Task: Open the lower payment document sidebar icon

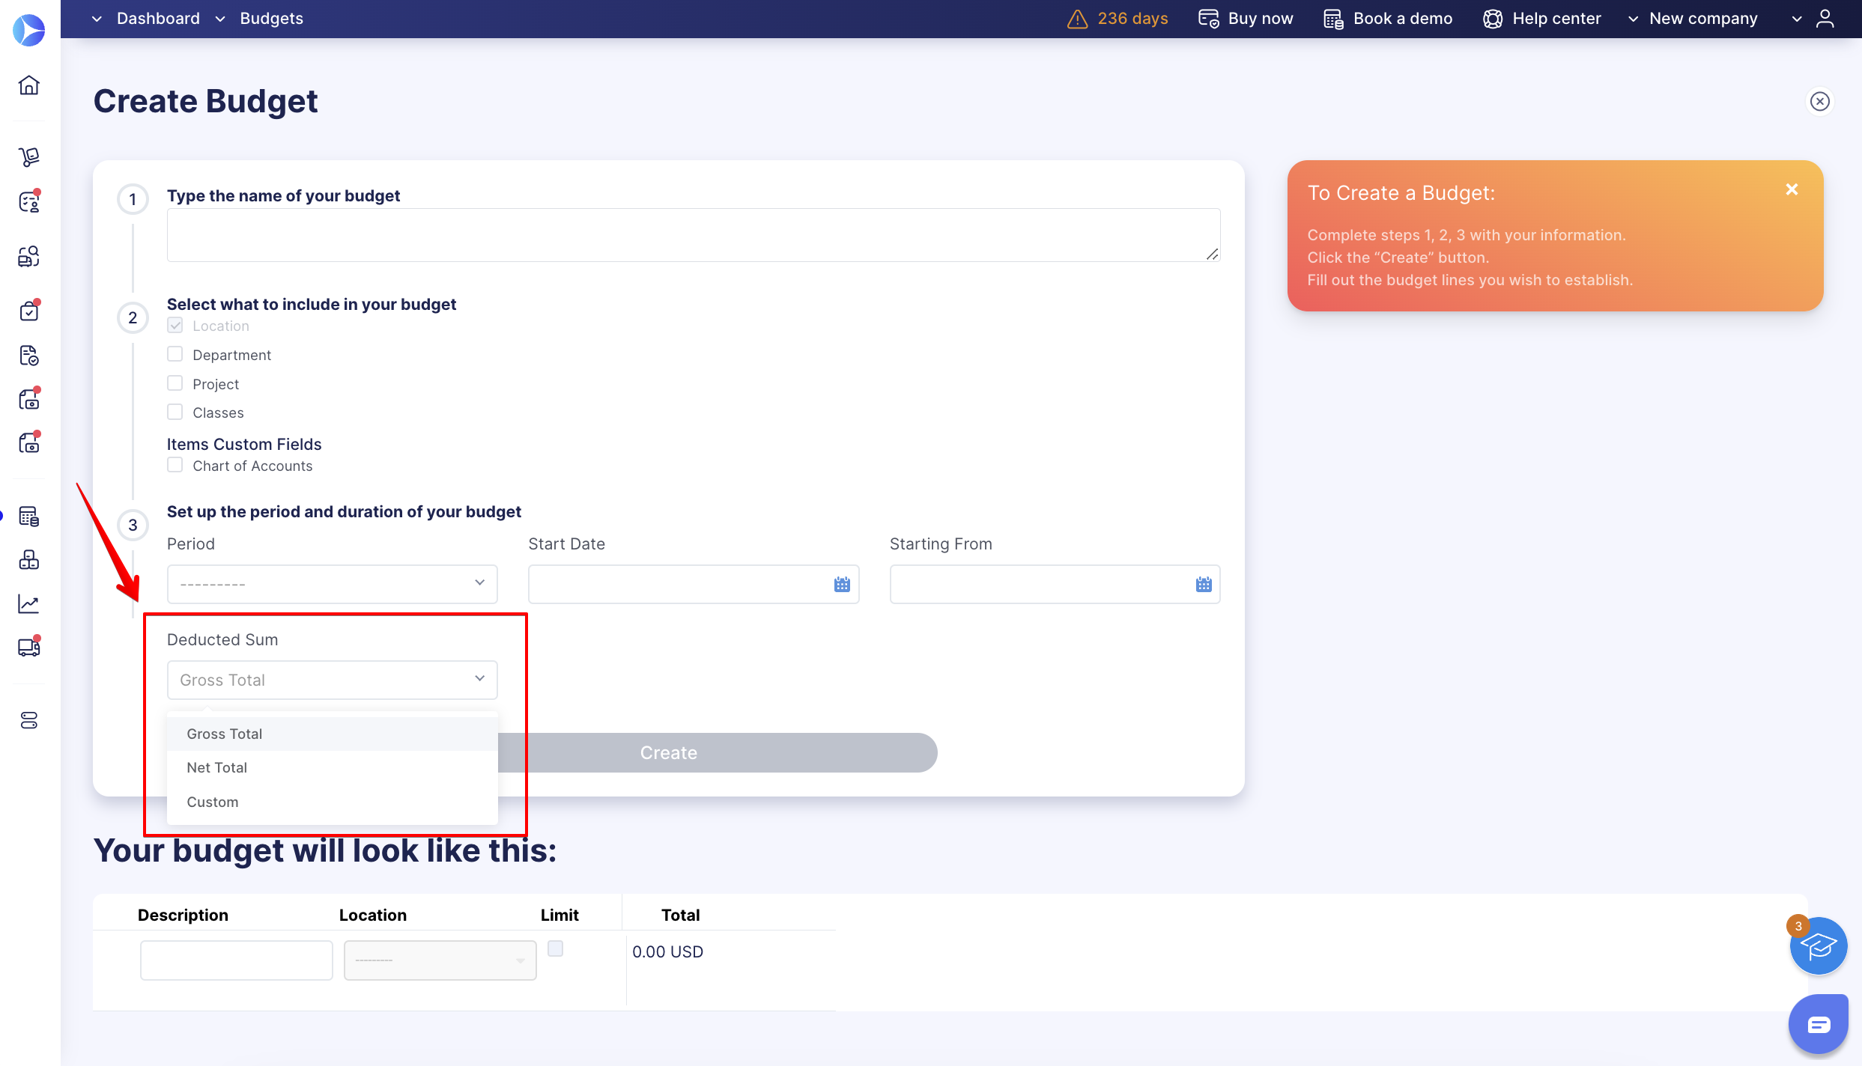Action: coord(29,443)
